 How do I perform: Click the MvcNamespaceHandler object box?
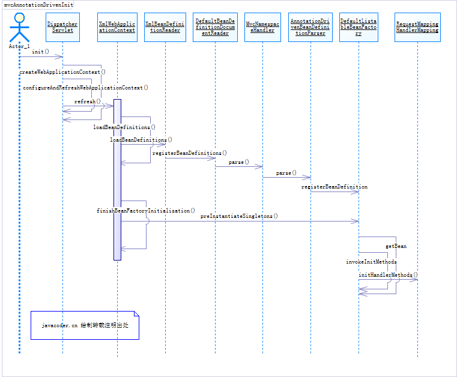pos(262,27)
